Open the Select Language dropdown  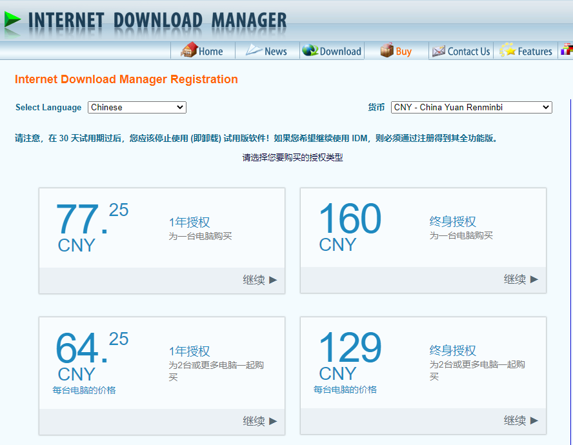point(137,107)
